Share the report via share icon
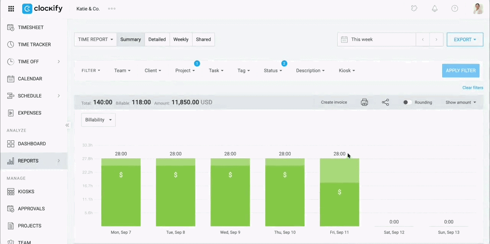This screenshot has width=490, height=244. (385, 102)
